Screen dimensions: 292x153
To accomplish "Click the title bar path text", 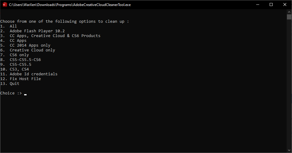I will [x=70, y=5].
